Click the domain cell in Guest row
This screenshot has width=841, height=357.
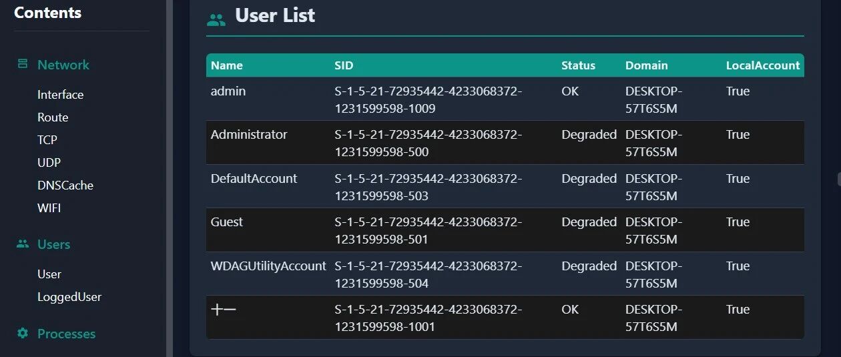tap(653, 230)
